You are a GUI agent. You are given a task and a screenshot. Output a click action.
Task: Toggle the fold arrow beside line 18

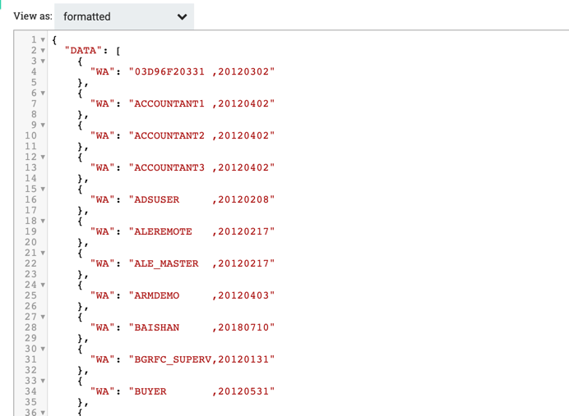click(43, 222)
